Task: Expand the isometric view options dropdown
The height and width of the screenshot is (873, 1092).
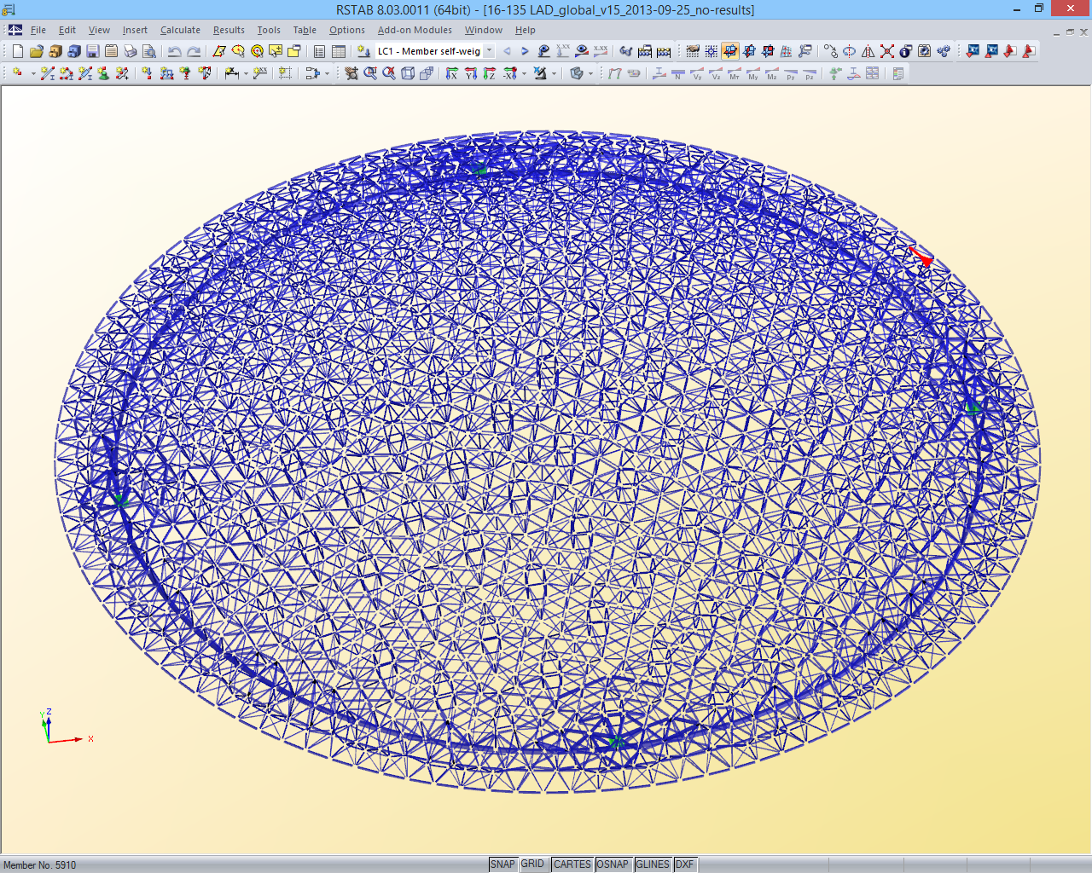Action: (590, 72)
